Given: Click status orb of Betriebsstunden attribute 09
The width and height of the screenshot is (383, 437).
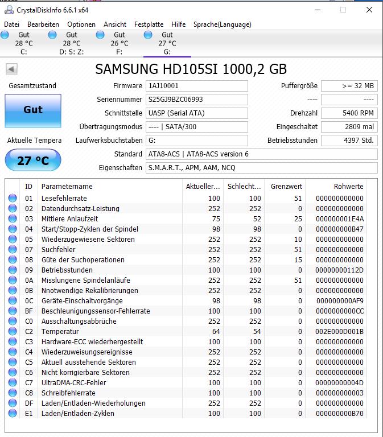Looking at the screenshot, I should 13,270.
